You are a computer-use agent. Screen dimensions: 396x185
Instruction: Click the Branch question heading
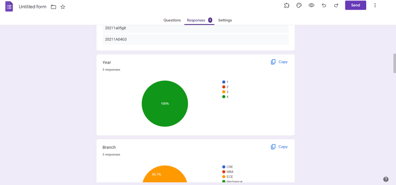pyautogui.click(x=109, y=147)
